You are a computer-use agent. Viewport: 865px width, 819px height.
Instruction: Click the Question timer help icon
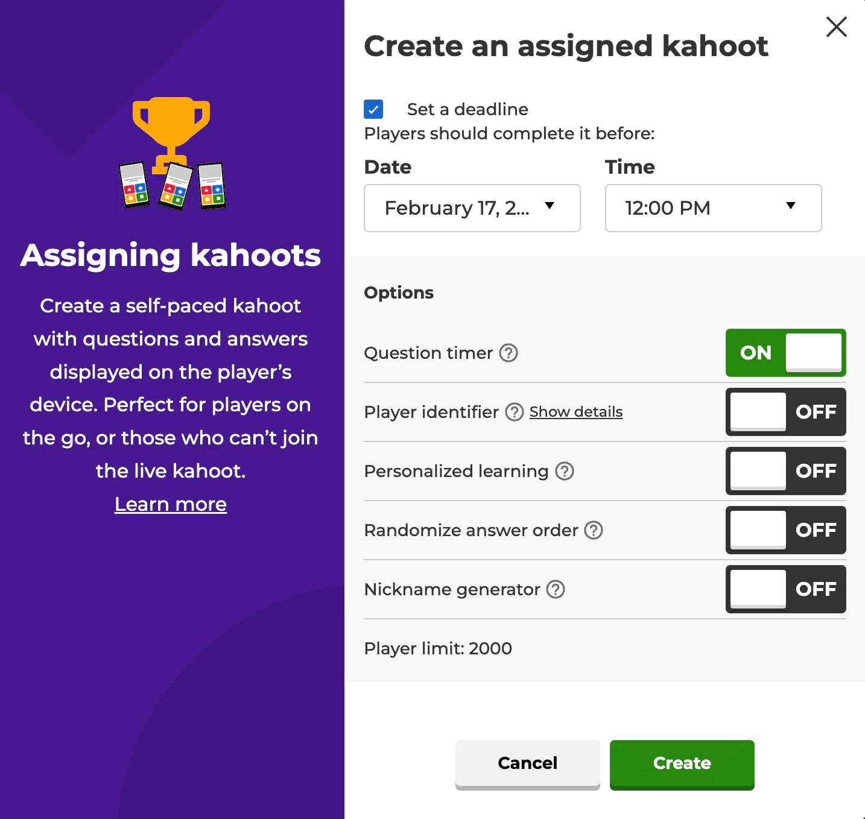(x=509, y=353)
